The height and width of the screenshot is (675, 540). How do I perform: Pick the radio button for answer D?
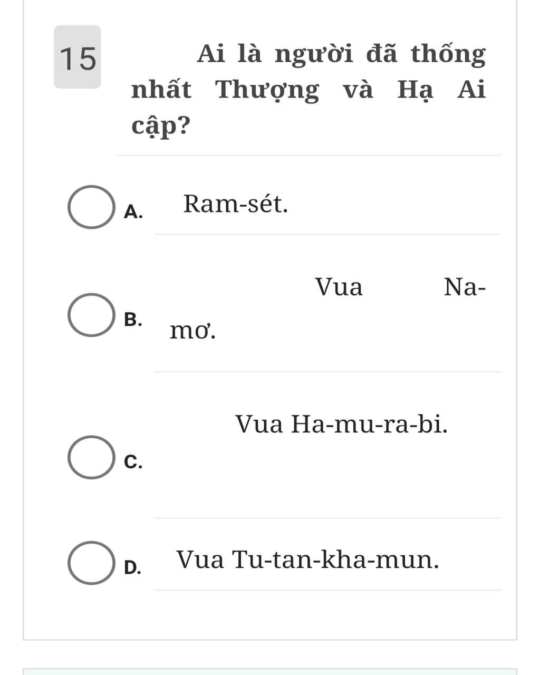pyautogui.click(x=91, y=563)
